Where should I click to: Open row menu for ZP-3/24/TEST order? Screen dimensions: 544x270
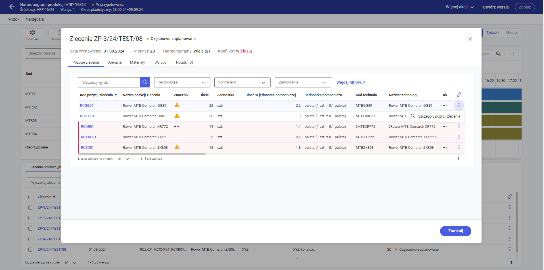point(510,228)
